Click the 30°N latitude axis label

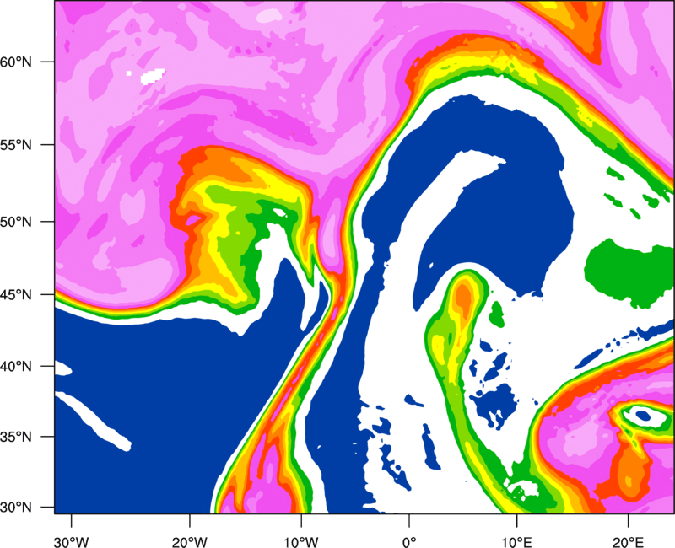point(16,508)
